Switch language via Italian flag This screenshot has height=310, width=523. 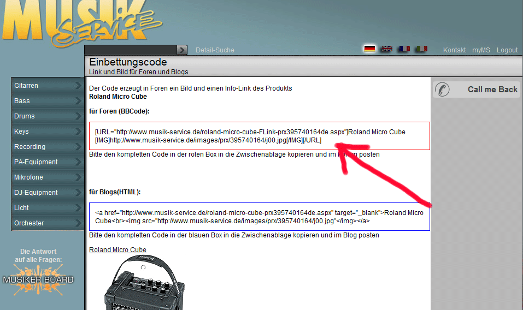click(x=421, y=49)
